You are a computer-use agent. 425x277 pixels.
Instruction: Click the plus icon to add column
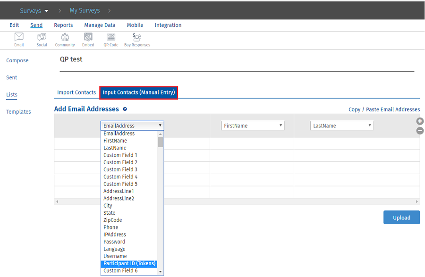[x=420, y=121]
